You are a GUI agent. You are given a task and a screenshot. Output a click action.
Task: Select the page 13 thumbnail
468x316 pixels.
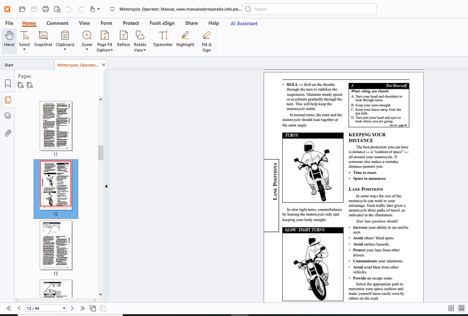(x=56, y=245)
